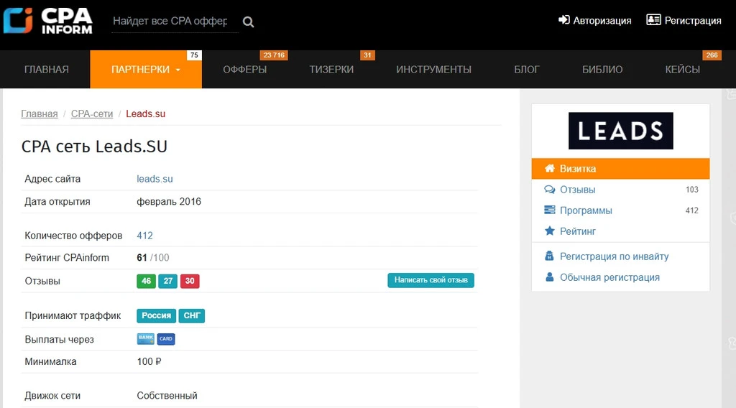Click the LEADS network logo
Screen dimensions: 736x408
coord(620,131)
